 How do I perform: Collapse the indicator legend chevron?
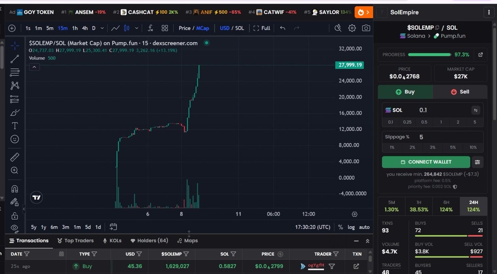[x=34, y=67]
